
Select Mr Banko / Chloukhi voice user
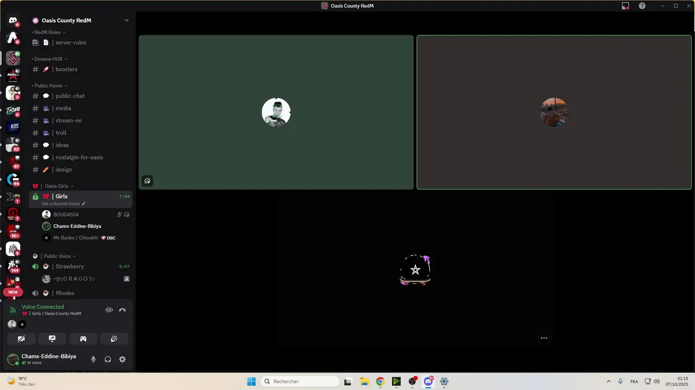(86, 238)
